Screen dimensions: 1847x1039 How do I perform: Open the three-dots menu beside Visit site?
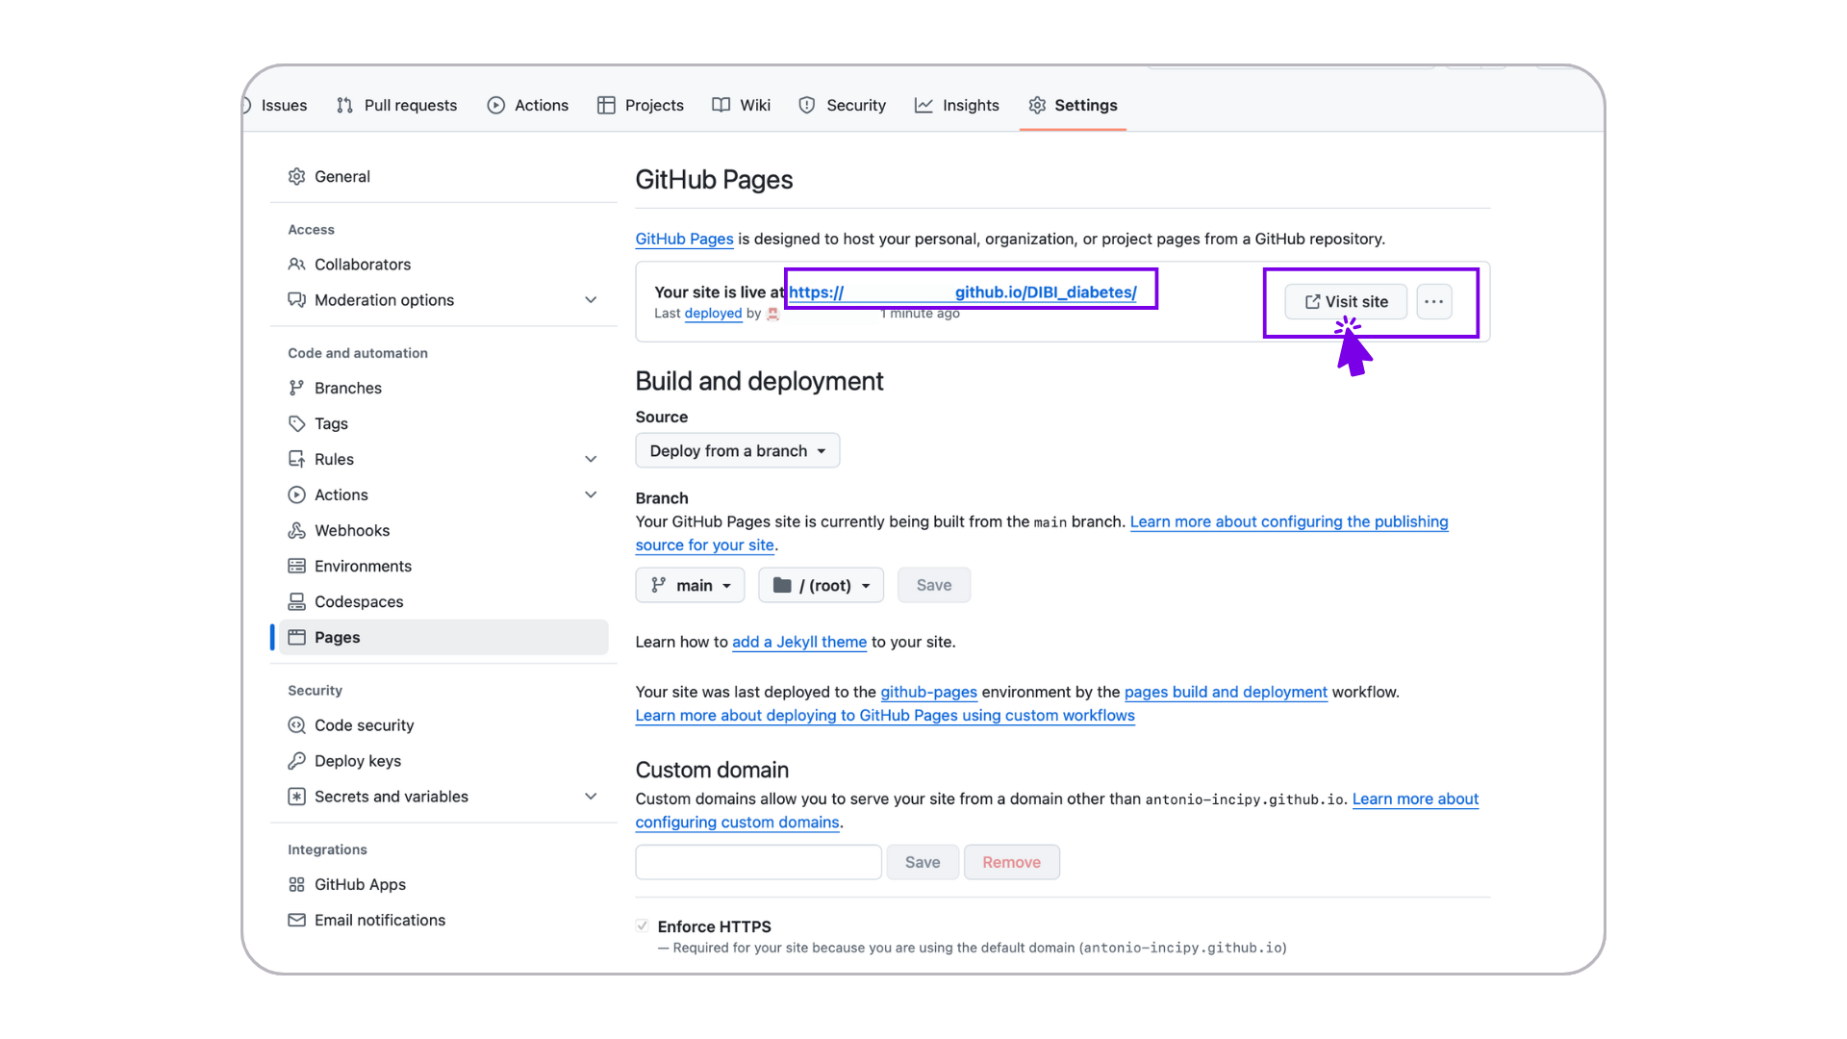(1433, 301)
